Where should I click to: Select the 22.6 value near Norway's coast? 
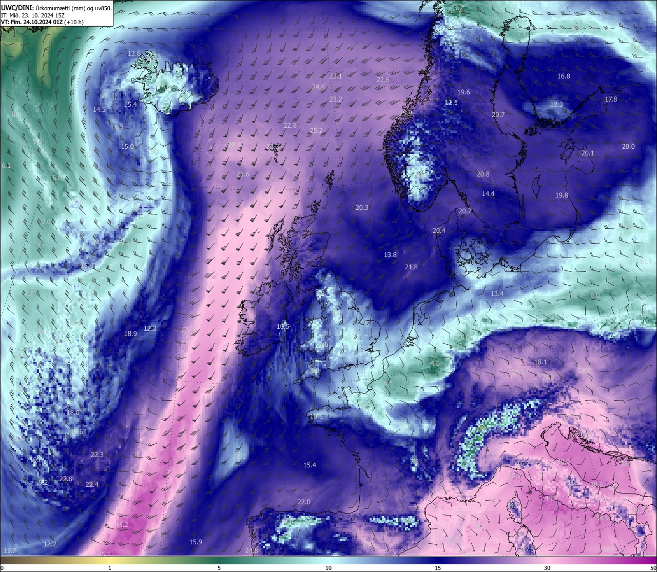383,80
